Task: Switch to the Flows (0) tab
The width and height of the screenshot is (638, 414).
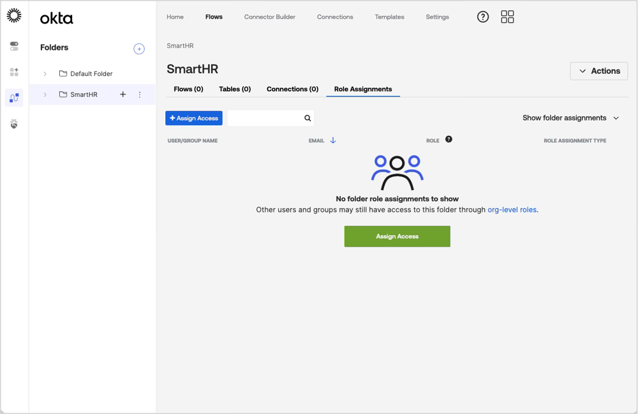Action: click(188, 89)
